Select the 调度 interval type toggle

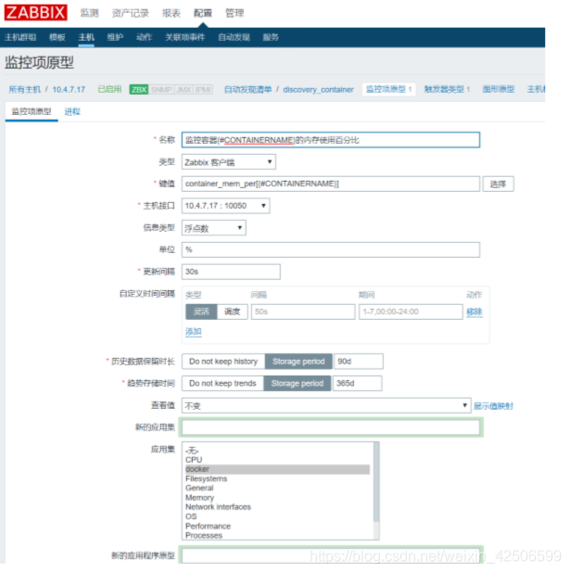tap(233, 312)
